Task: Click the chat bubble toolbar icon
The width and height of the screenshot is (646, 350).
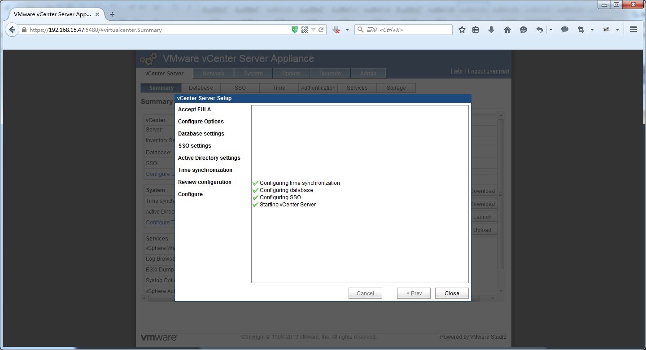Action: coord(565,30)
